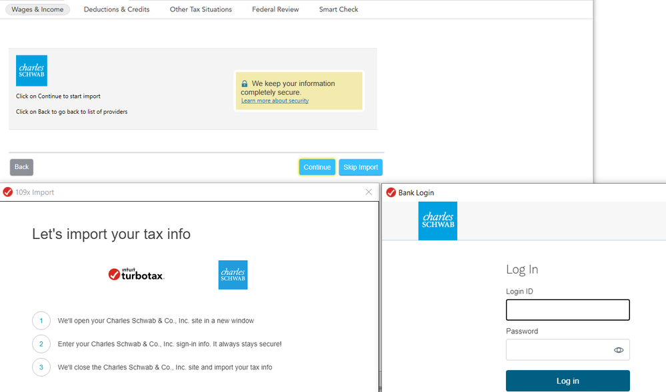
Task: Click the Intuit TurboTax logo in import dialog
Action: pyautogui.click(x=137, y=274)
